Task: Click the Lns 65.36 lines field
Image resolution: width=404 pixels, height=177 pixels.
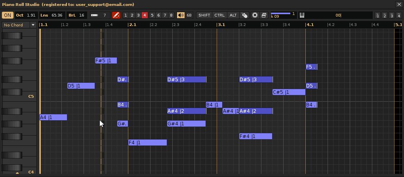Action: [x=52, y=15]
